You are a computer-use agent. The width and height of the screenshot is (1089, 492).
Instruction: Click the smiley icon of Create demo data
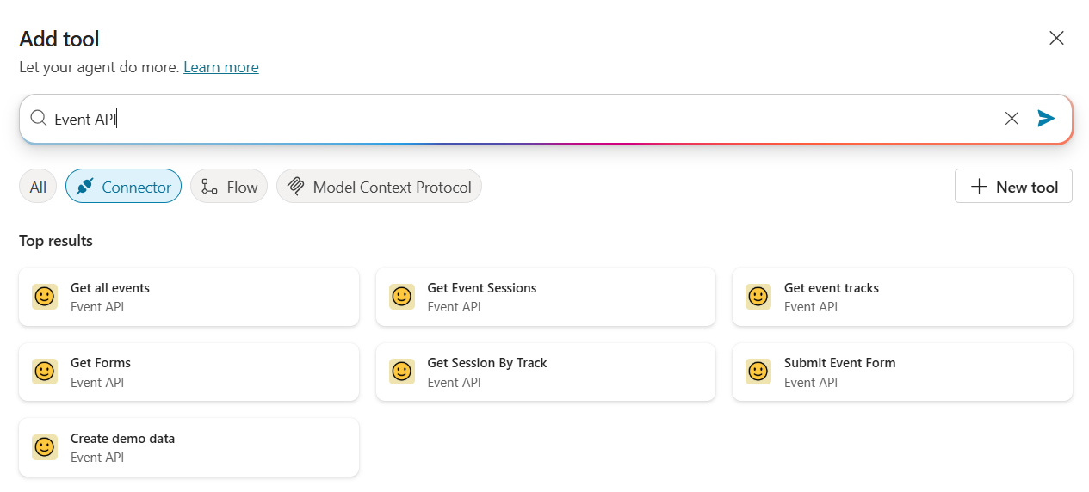click(45, 447)
